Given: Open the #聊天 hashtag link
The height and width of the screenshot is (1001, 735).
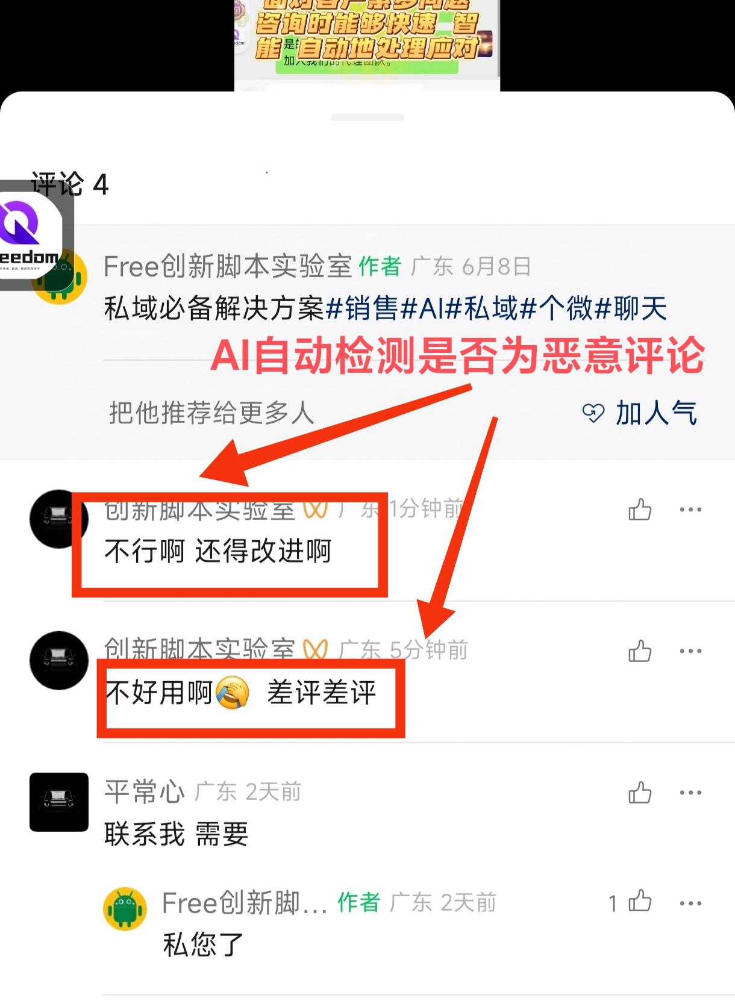Looking at the screenshot, I should pos(631,308).
